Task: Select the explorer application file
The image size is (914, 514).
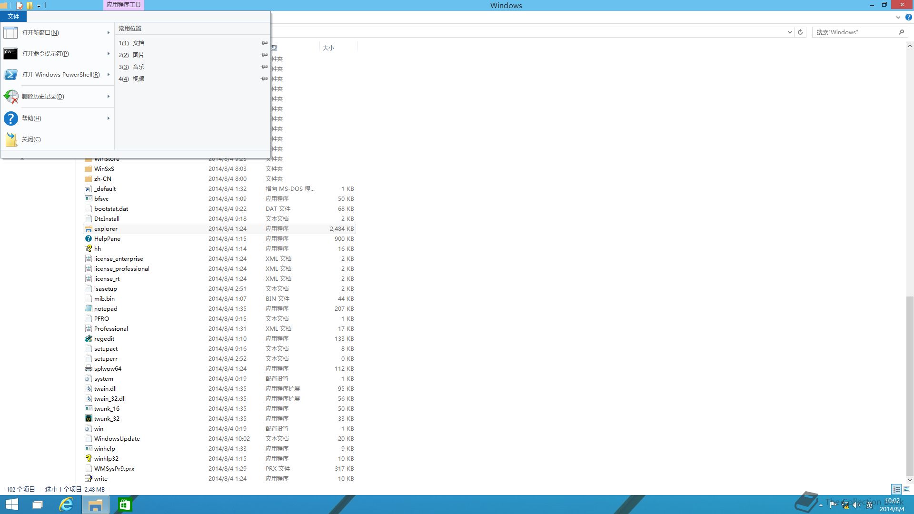Action: (x=219, y=229)
